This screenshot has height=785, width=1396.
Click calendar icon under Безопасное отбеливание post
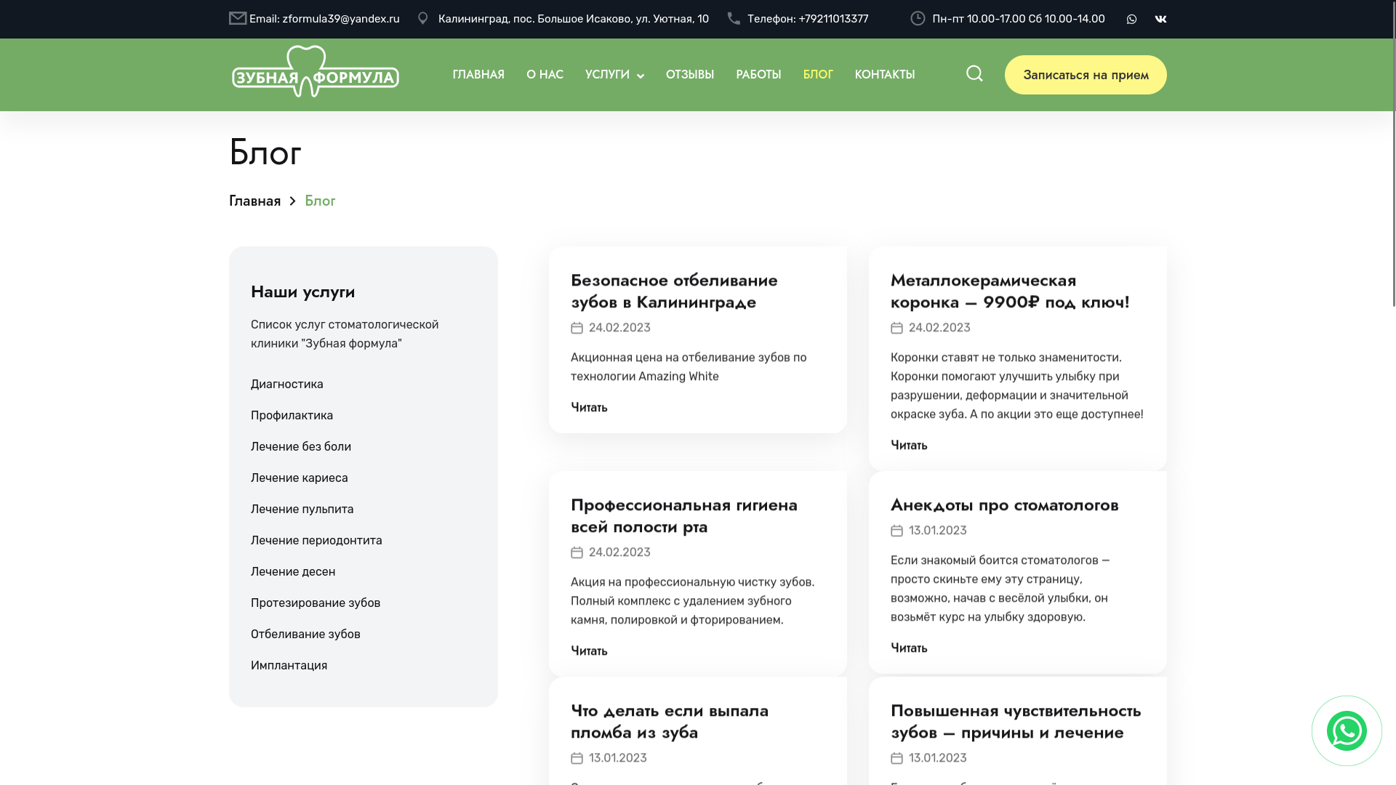point(577,328)
